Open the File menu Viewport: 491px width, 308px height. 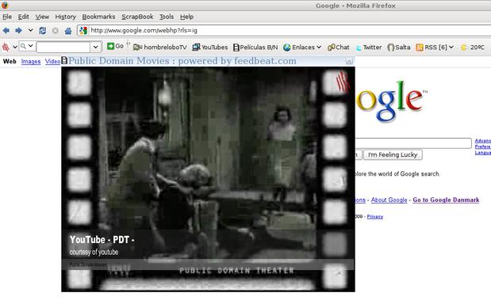[x=7, y=17]
